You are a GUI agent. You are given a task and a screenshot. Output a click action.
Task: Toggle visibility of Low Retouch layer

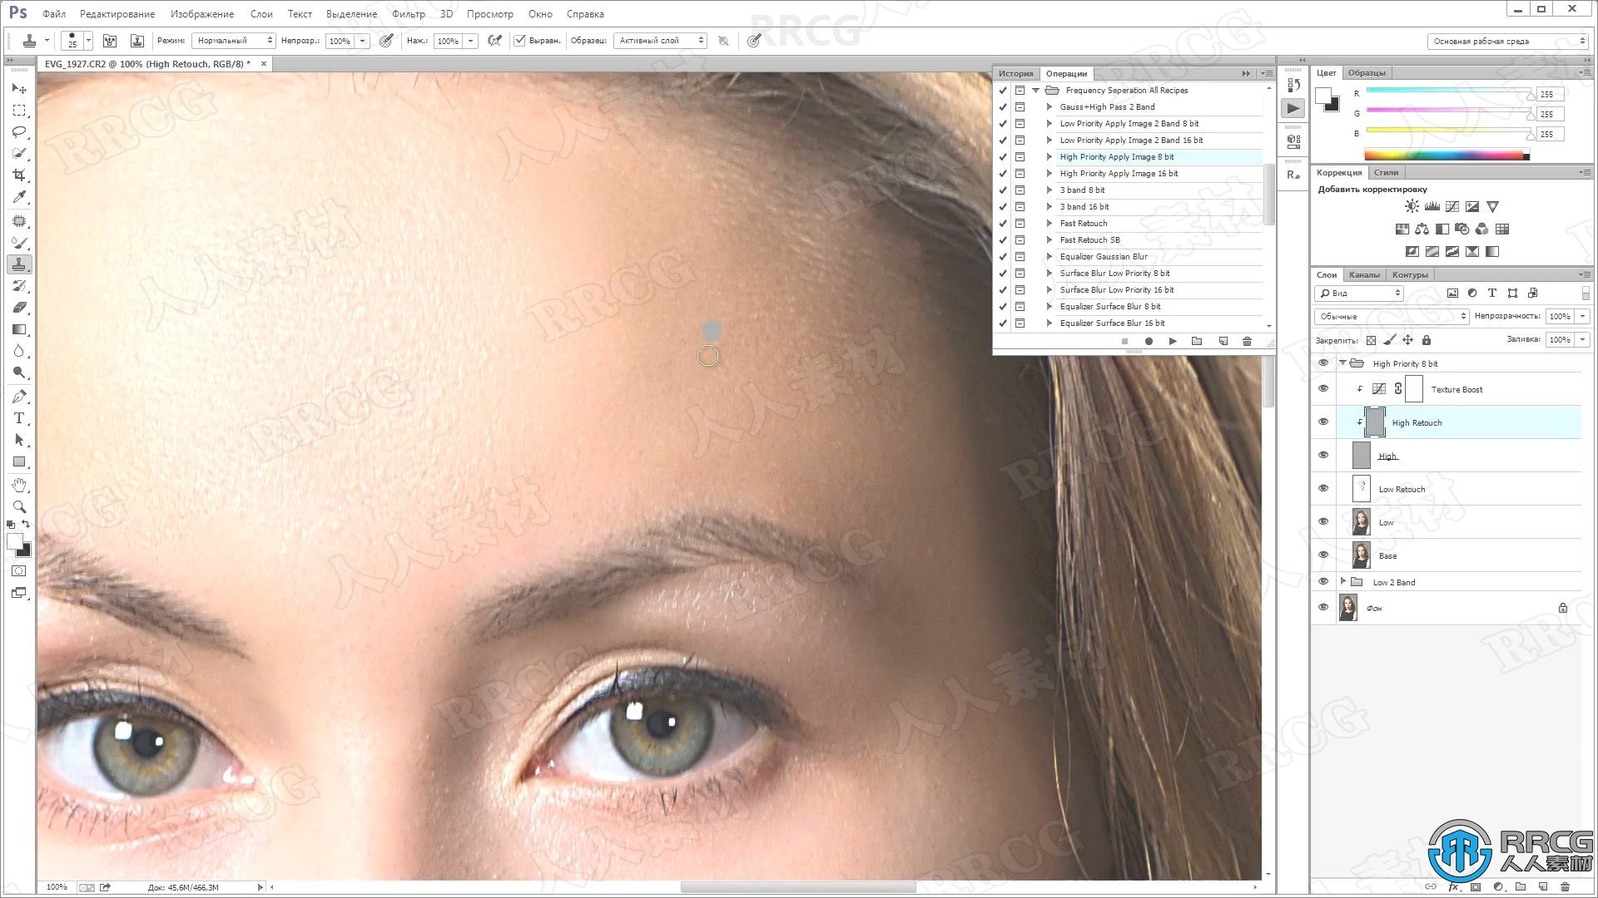tap(1323, 488)
